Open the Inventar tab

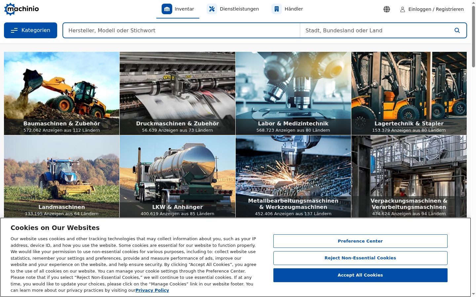[x=178, y=9]
